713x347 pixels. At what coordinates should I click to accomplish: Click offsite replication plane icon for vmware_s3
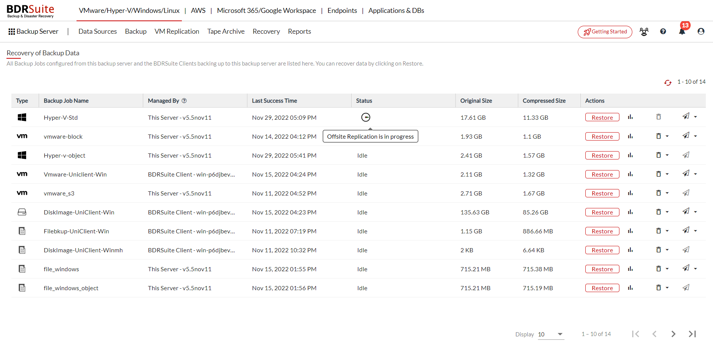[x=686, y=193]
